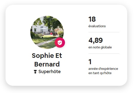Click the white parasol in the profile photo
The height and width of the screenshot is (93, 134).
point(44,29)
